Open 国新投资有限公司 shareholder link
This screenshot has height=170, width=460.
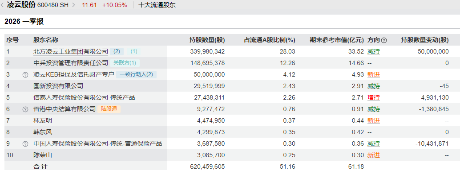(x=58, y=86)
